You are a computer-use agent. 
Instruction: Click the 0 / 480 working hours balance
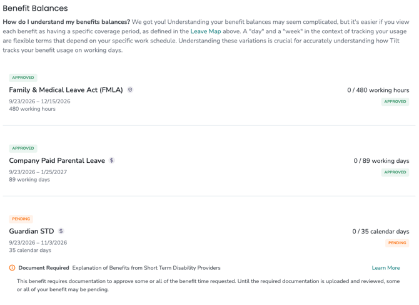(x=378, y=90)
